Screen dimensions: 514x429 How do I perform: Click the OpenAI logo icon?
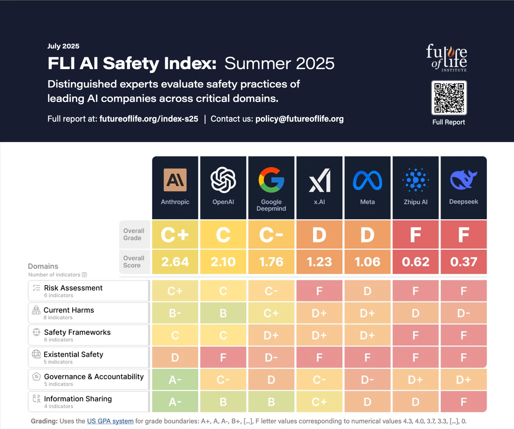223,180
